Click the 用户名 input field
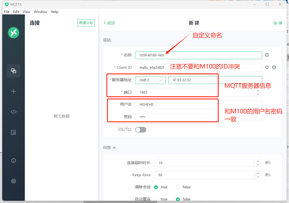Viewport: 289px width, 203px height. pyautogui.click(x=198, y=104)
